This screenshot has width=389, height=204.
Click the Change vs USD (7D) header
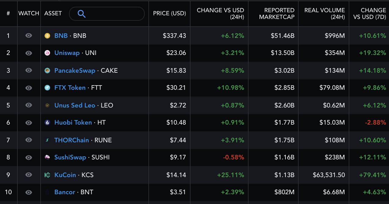(x=369, y=14)
